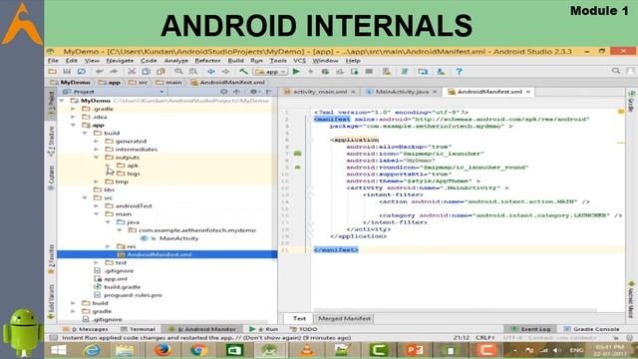Click the Replace icon in toolbar
The height and width of the screenshot is (359, 638).
[x=192, y=72]
